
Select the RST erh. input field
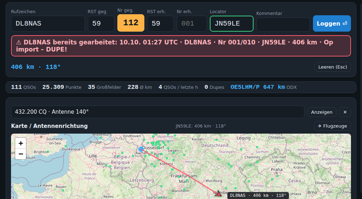[x=160, y=23]
